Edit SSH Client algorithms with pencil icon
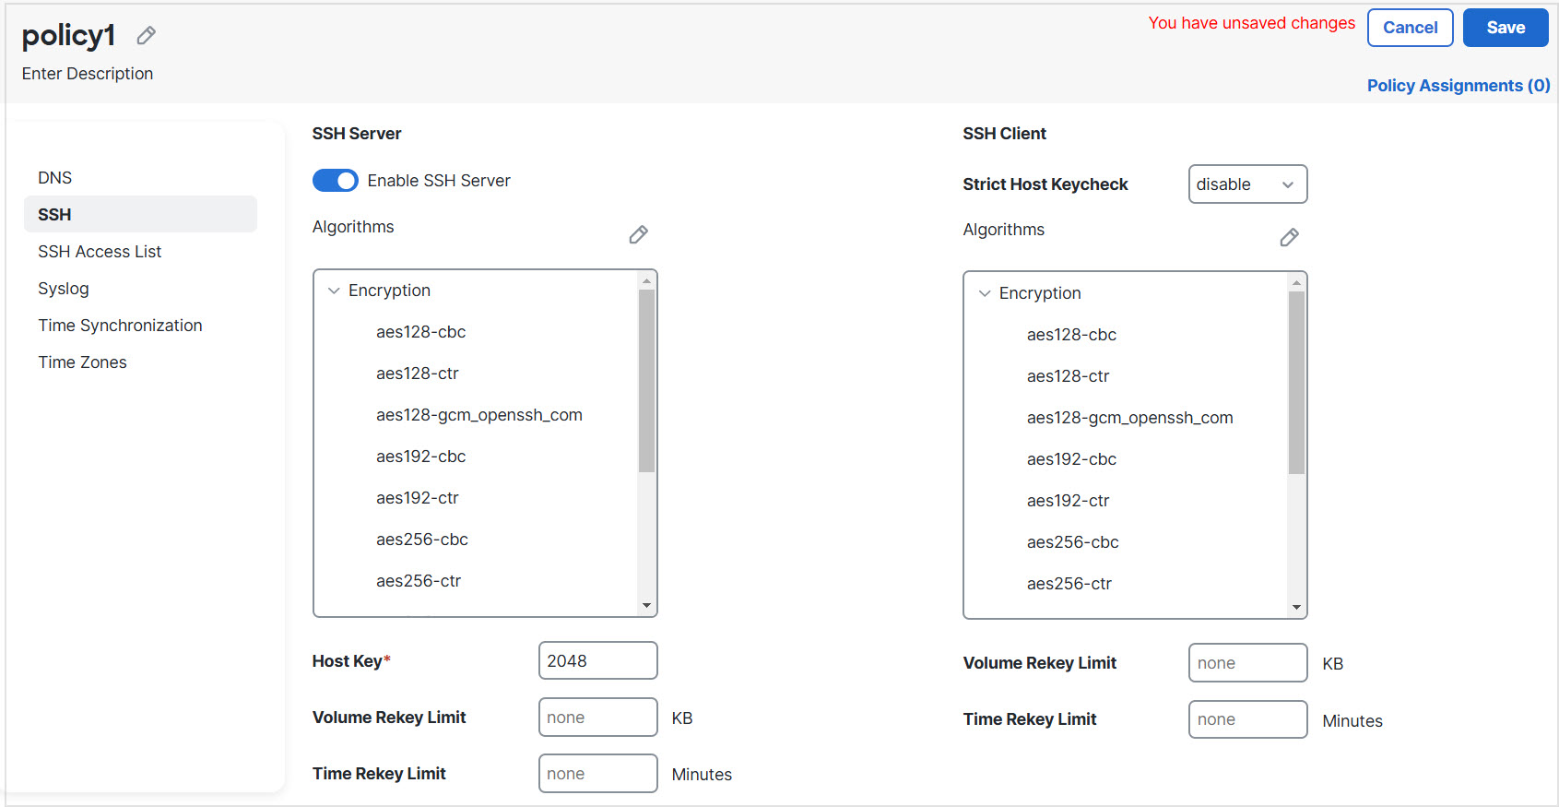1559x807 pixels. click(x=1289, y=238)
